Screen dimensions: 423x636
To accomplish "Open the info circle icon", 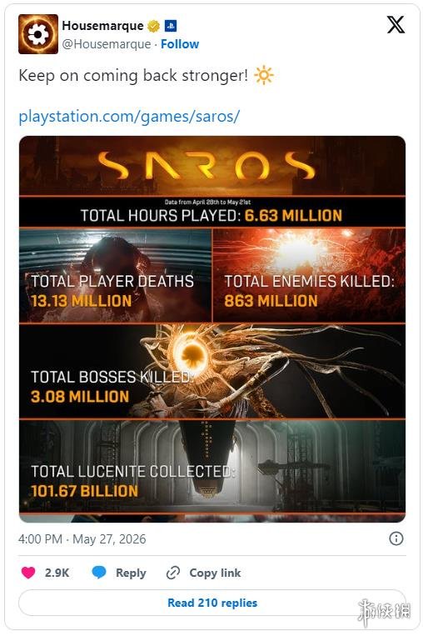I will click(x=396, y=538).
